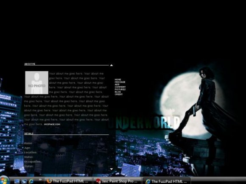
Task: Switch to the Internet Explorer FuzzPad HTML taskbar button
Action: click(167, 181)
